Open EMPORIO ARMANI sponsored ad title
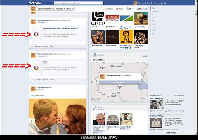The image size is (198, 140). [x=157, y=116]
